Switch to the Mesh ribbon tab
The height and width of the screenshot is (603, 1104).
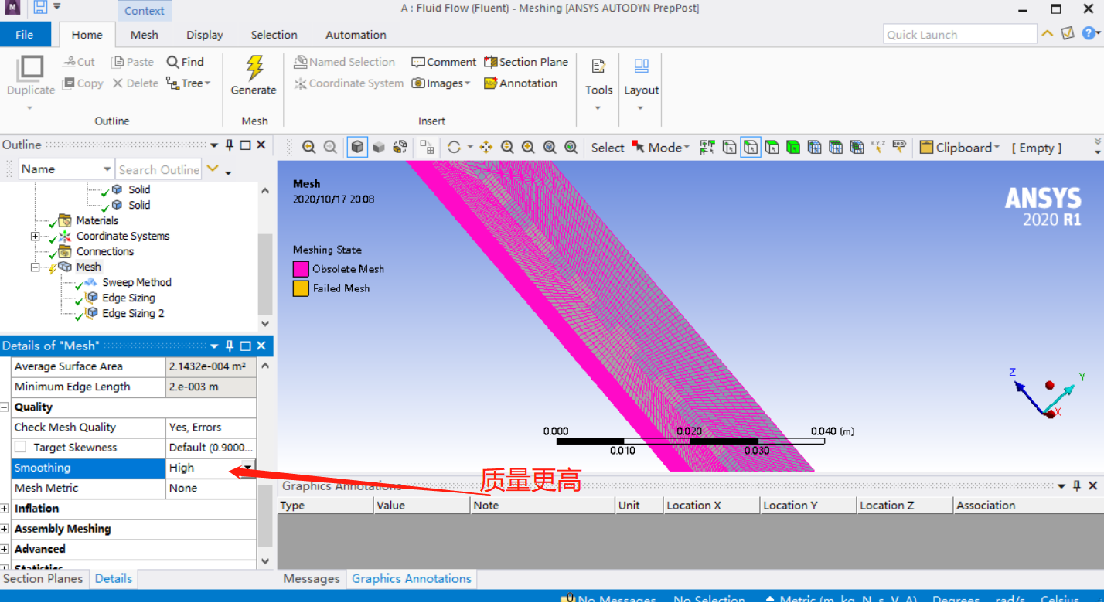(144, 35)
